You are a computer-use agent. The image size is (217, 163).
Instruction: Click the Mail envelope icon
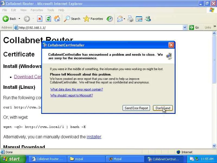click(x=120, y=19)
